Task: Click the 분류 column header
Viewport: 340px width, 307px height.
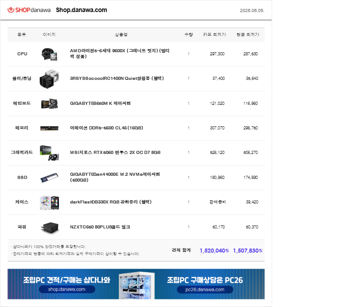Action: 22,34
